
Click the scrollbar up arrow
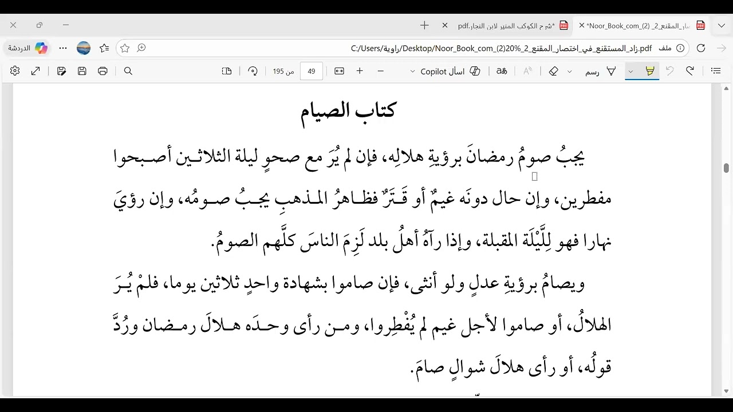click(x=727, y=89)
